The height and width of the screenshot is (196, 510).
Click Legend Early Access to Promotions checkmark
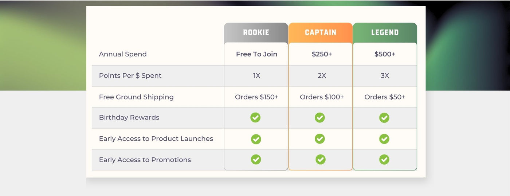384,160
